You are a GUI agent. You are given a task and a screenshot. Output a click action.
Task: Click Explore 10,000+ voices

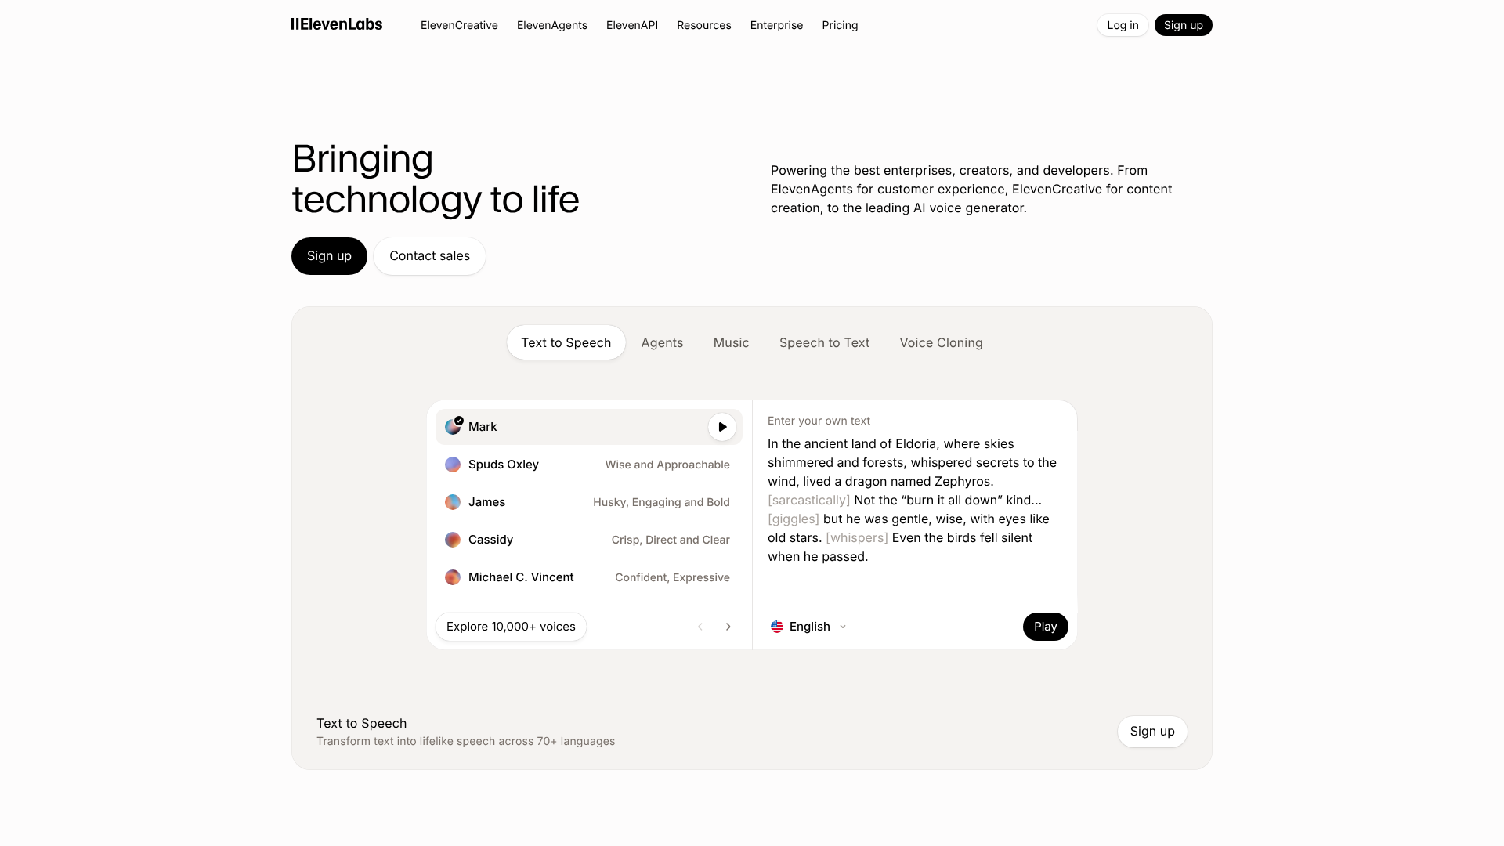510,627
